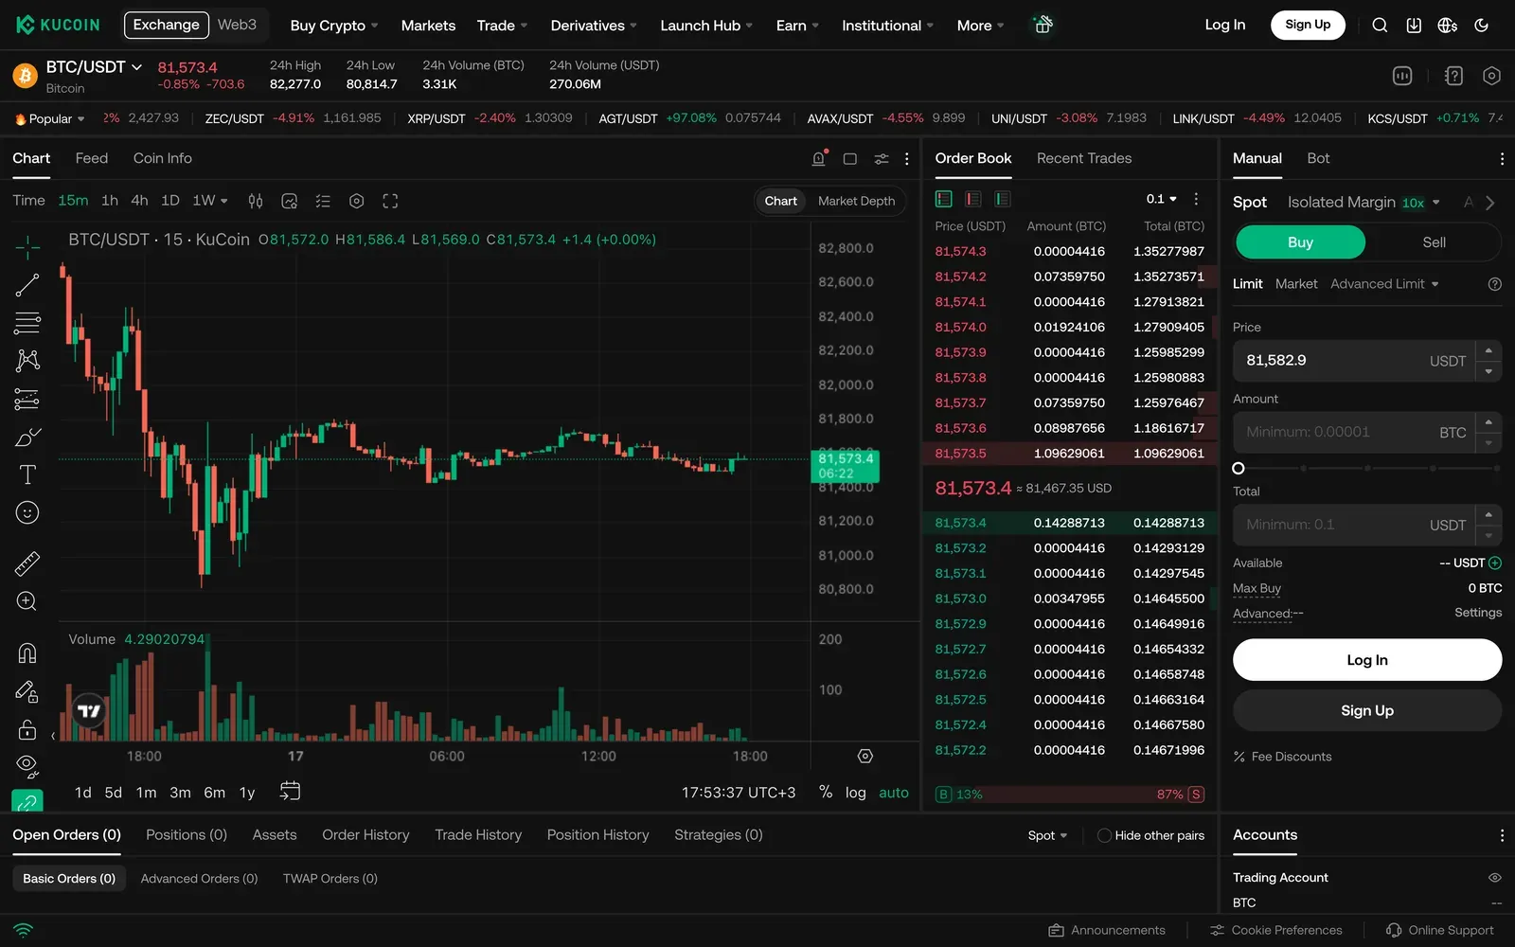This screenshot has width=1515, height=947.
Task: Open the 0.1 price grouping dropdown
Action: [x=1161, y=199]
